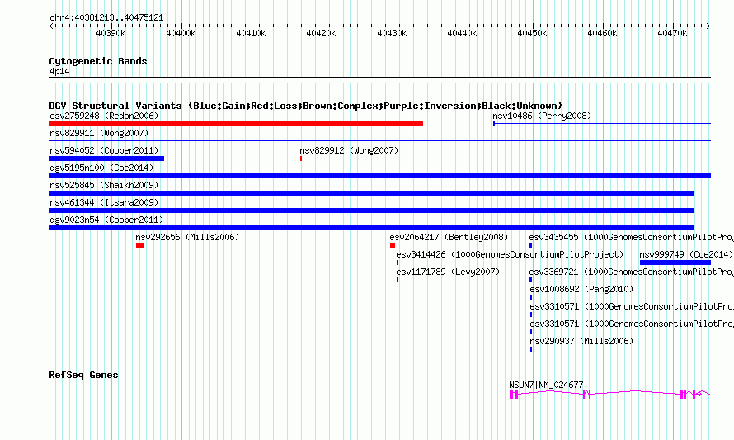This screenshot has height=440, width=734.
Task: Open variant dgv5195n100 (Coe2014) label
Action: 101,168
